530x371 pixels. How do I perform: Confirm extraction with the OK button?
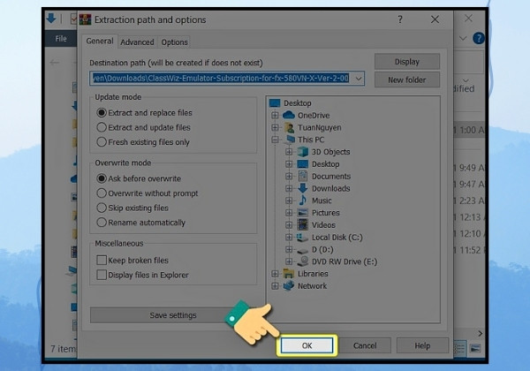[307, 345]
